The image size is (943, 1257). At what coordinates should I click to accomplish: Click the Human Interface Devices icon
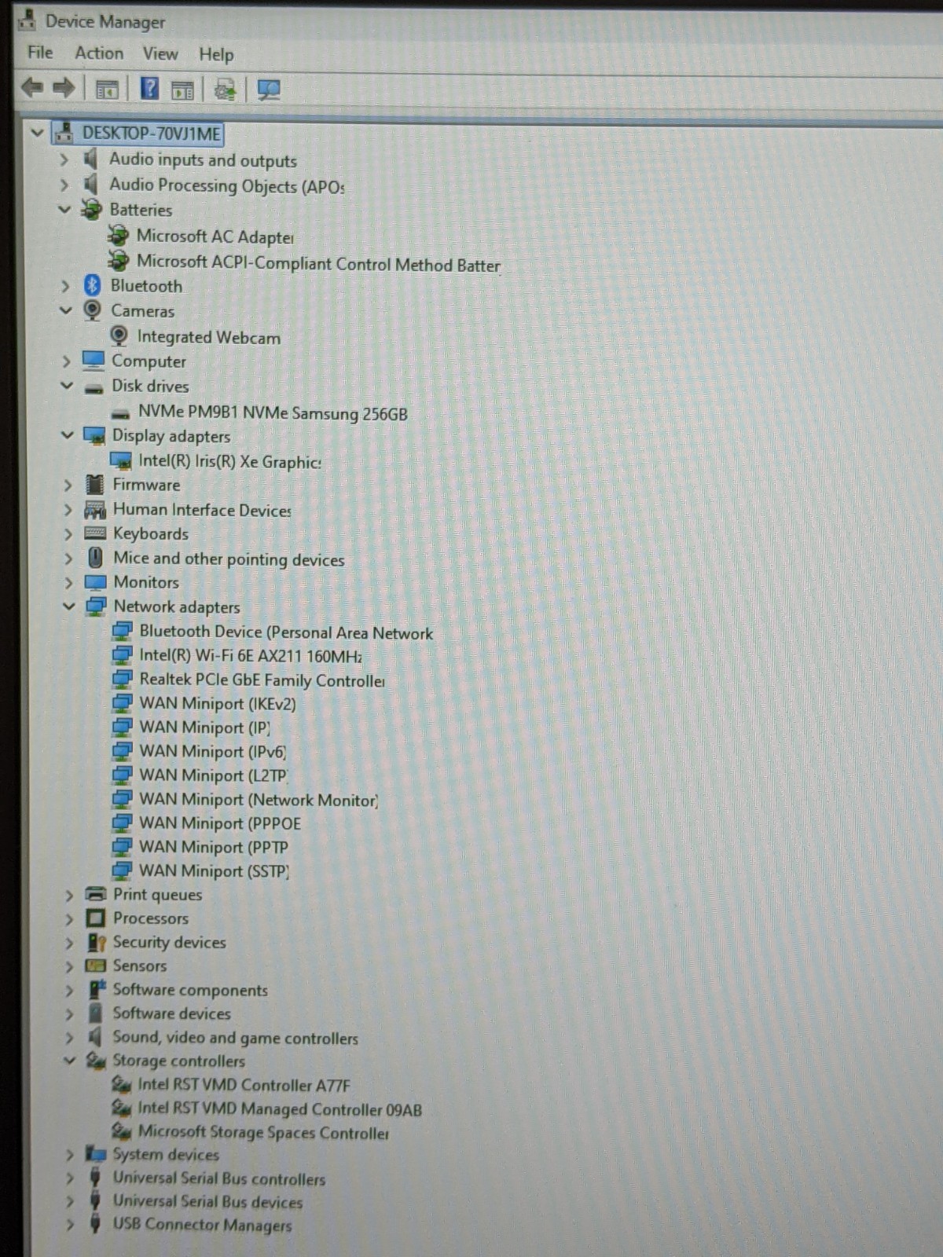point(94,510)
